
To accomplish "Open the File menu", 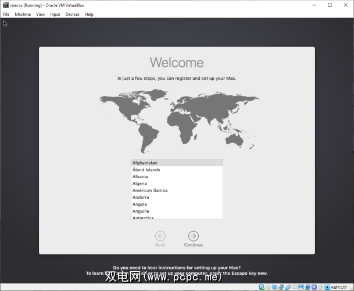I will [x=6, y=14].
